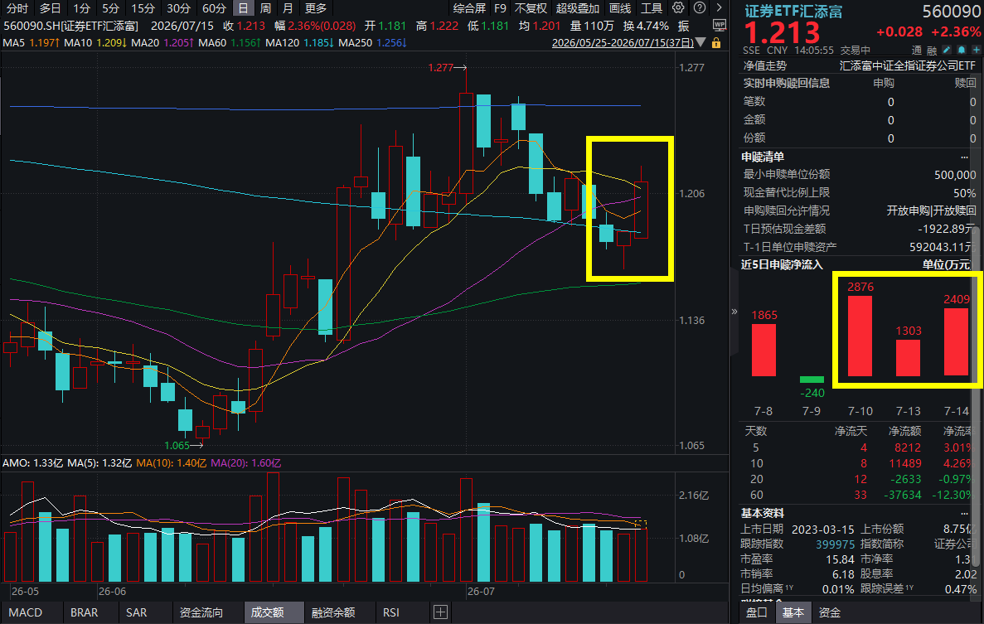Expand toolbar with right chevron
The width and height of the screenshot is (984, 624).
point(720,8)
